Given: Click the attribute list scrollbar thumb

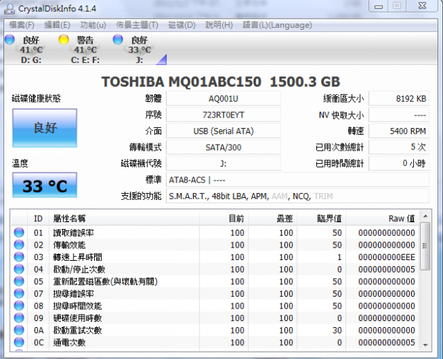Looking at the screenshot, I should 425,246.
